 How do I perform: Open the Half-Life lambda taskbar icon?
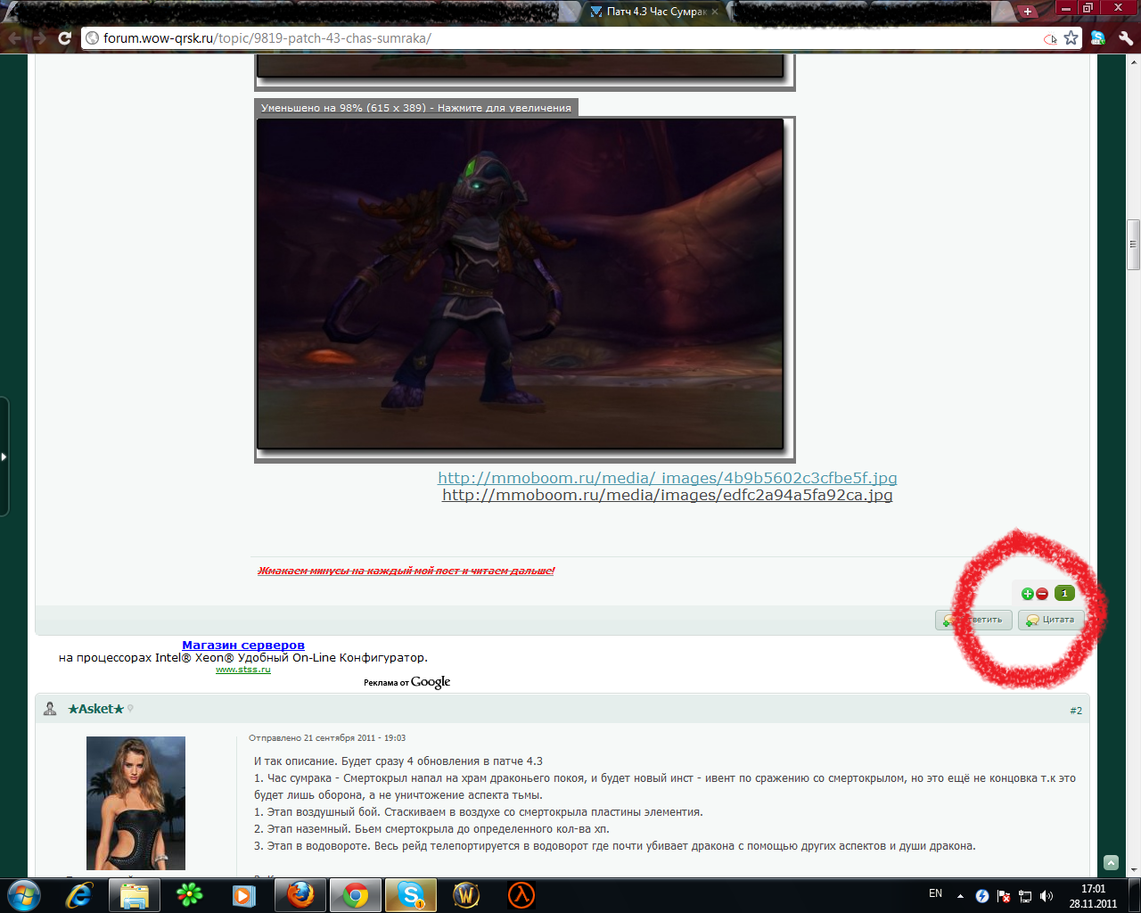coord(521,895)
